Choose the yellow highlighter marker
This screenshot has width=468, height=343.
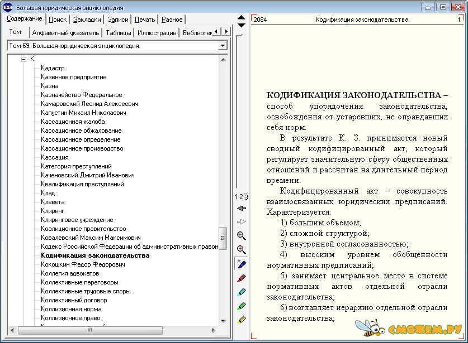[x=241, y=320]
